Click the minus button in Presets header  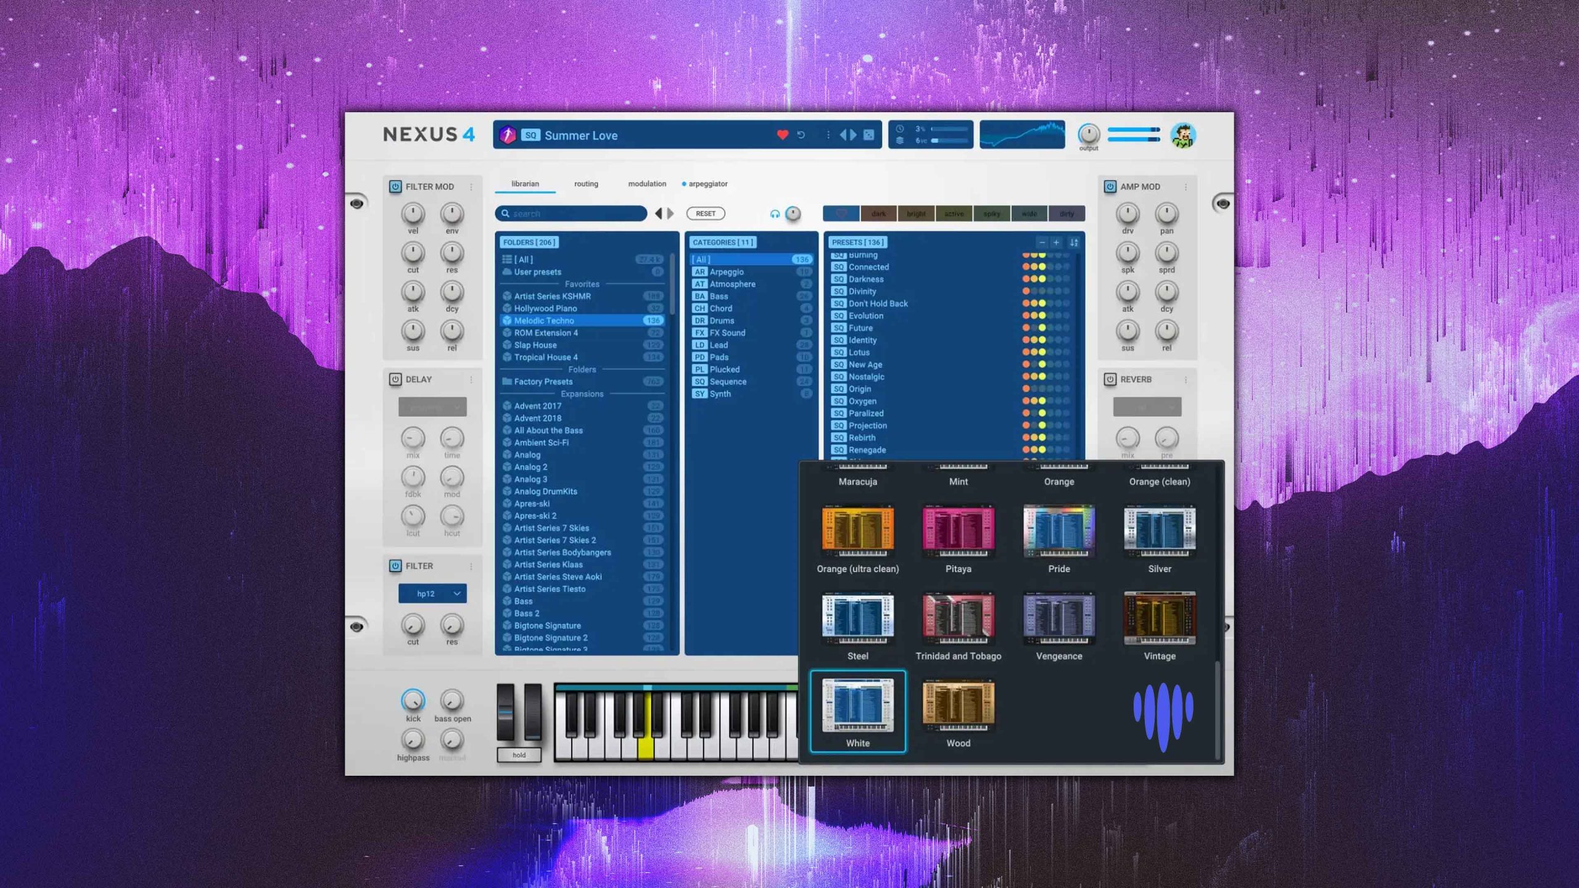tap(1042, 242)
